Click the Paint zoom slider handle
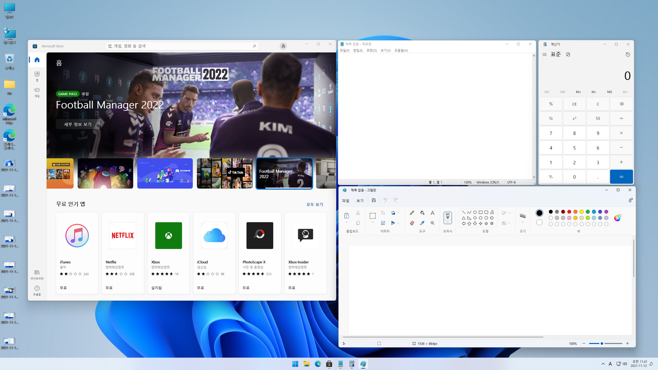Image resolution: width=658 pixels, height=370 pixels. click(x=602, y=344)
